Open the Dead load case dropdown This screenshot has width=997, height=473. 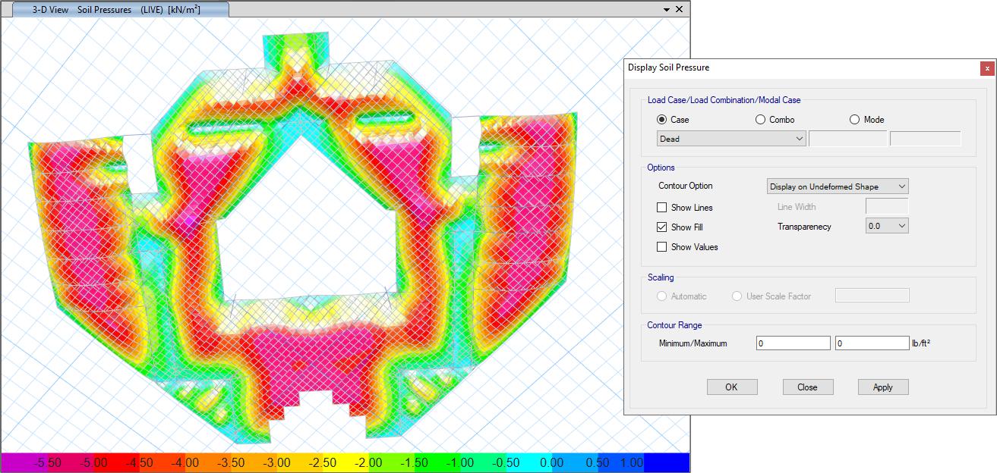(x=731, y=139)
